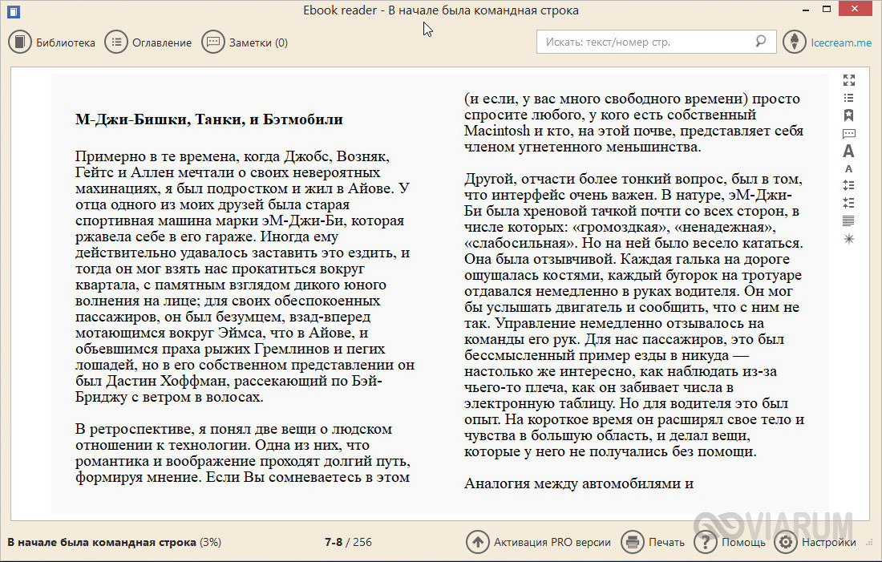Toggle single-column page layout icon
882x562 pixels.
[x=848, y=220]
